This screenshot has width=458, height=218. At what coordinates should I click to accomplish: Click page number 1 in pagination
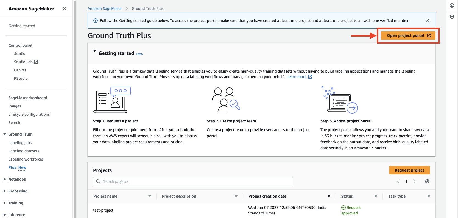coord(406,181)
